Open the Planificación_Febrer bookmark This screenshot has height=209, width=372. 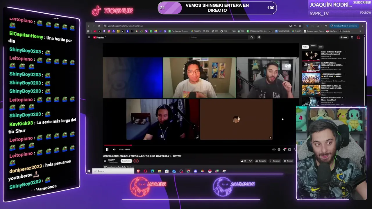[x=178, y=31]
